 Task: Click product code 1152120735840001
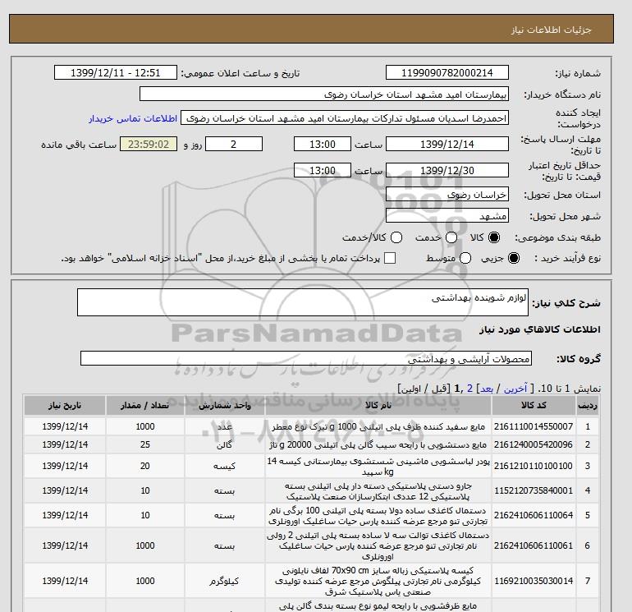click(x=534, y=490)
